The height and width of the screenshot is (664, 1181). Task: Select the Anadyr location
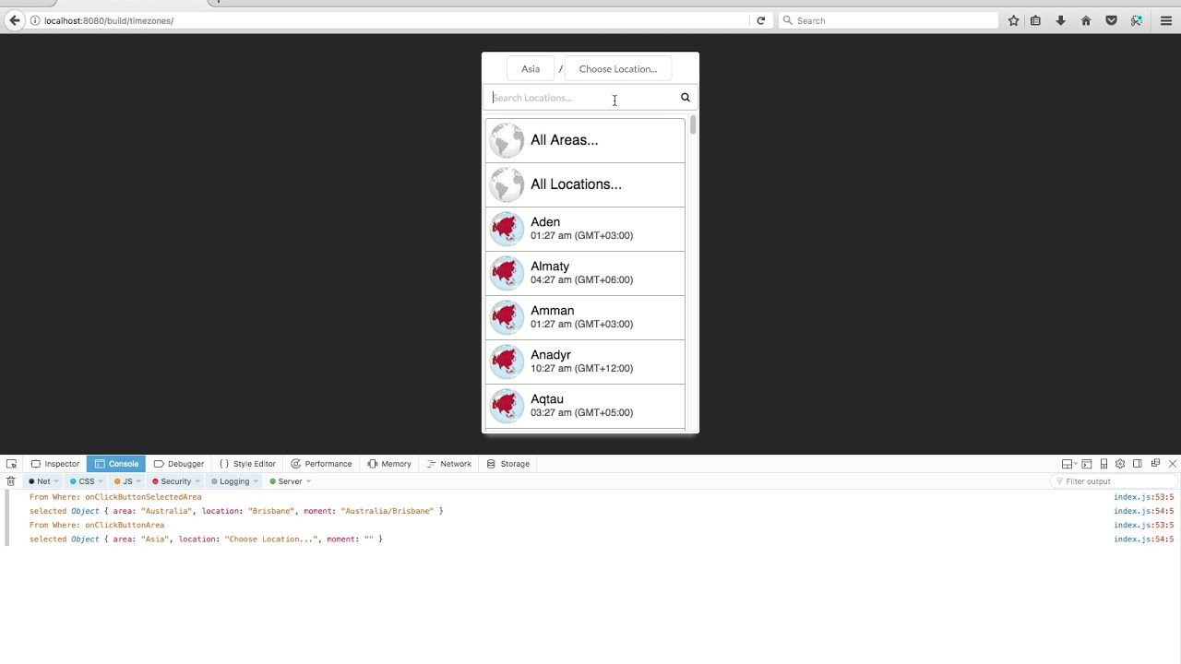click(585, 362)
